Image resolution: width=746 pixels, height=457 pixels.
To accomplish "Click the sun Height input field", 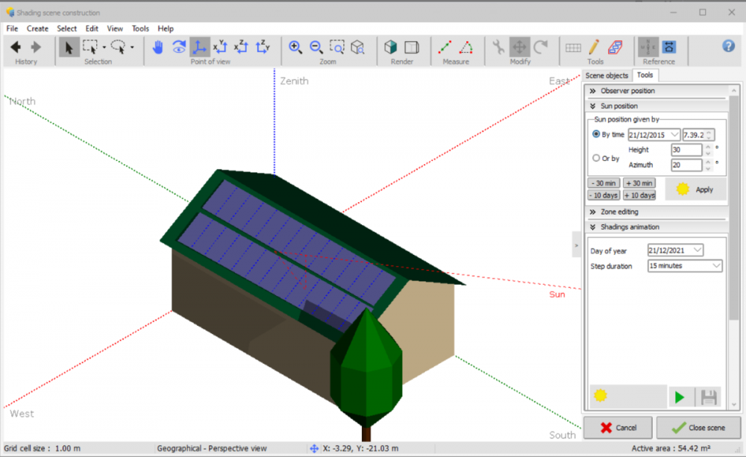I will click(x=686, y=150).
